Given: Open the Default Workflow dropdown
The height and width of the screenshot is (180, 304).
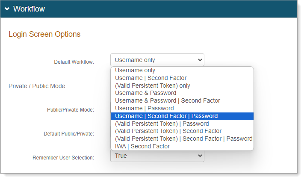Looking at the screenshot, I should point(157,60).
